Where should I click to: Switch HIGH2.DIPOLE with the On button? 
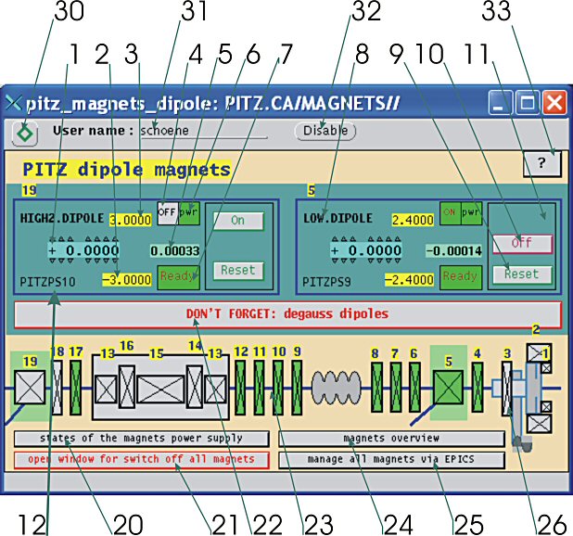point(238,221)
